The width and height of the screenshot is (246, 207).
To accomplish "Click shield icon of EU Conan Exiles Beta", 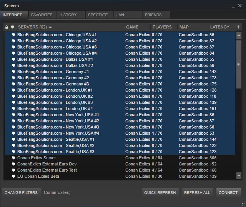I will pyautogui.click(x=14, y=176).
